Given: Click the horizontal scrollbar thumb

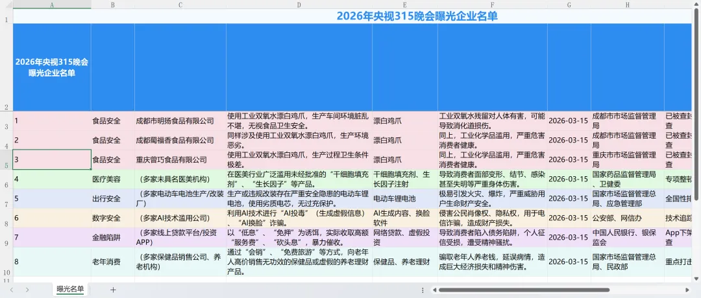Looking at the screenshot, I should click(524, 290).
